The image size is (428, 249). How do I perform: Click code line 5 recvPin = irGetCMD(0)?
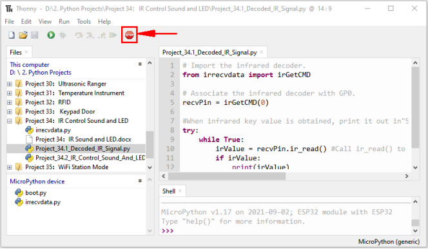coord(226,103)
